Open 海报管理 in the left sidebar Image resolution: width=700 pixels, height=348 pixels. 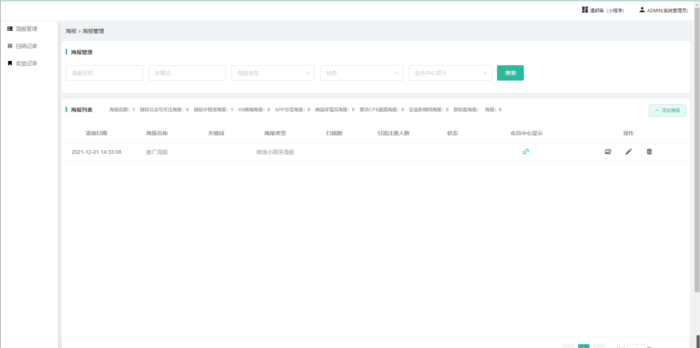22,29
